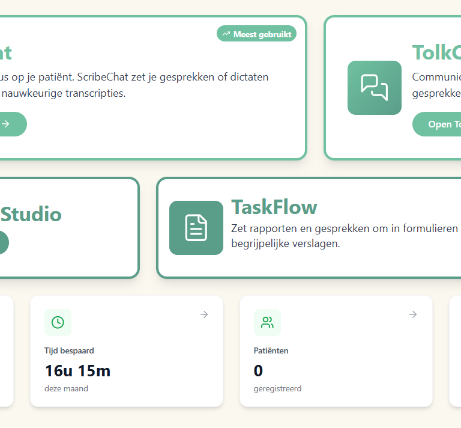Image resolution: width=461 pixels, height=428 pixels.
Task: Click the trending icon in Meest gebruikt badge
Action: click(x=226, y=34)
